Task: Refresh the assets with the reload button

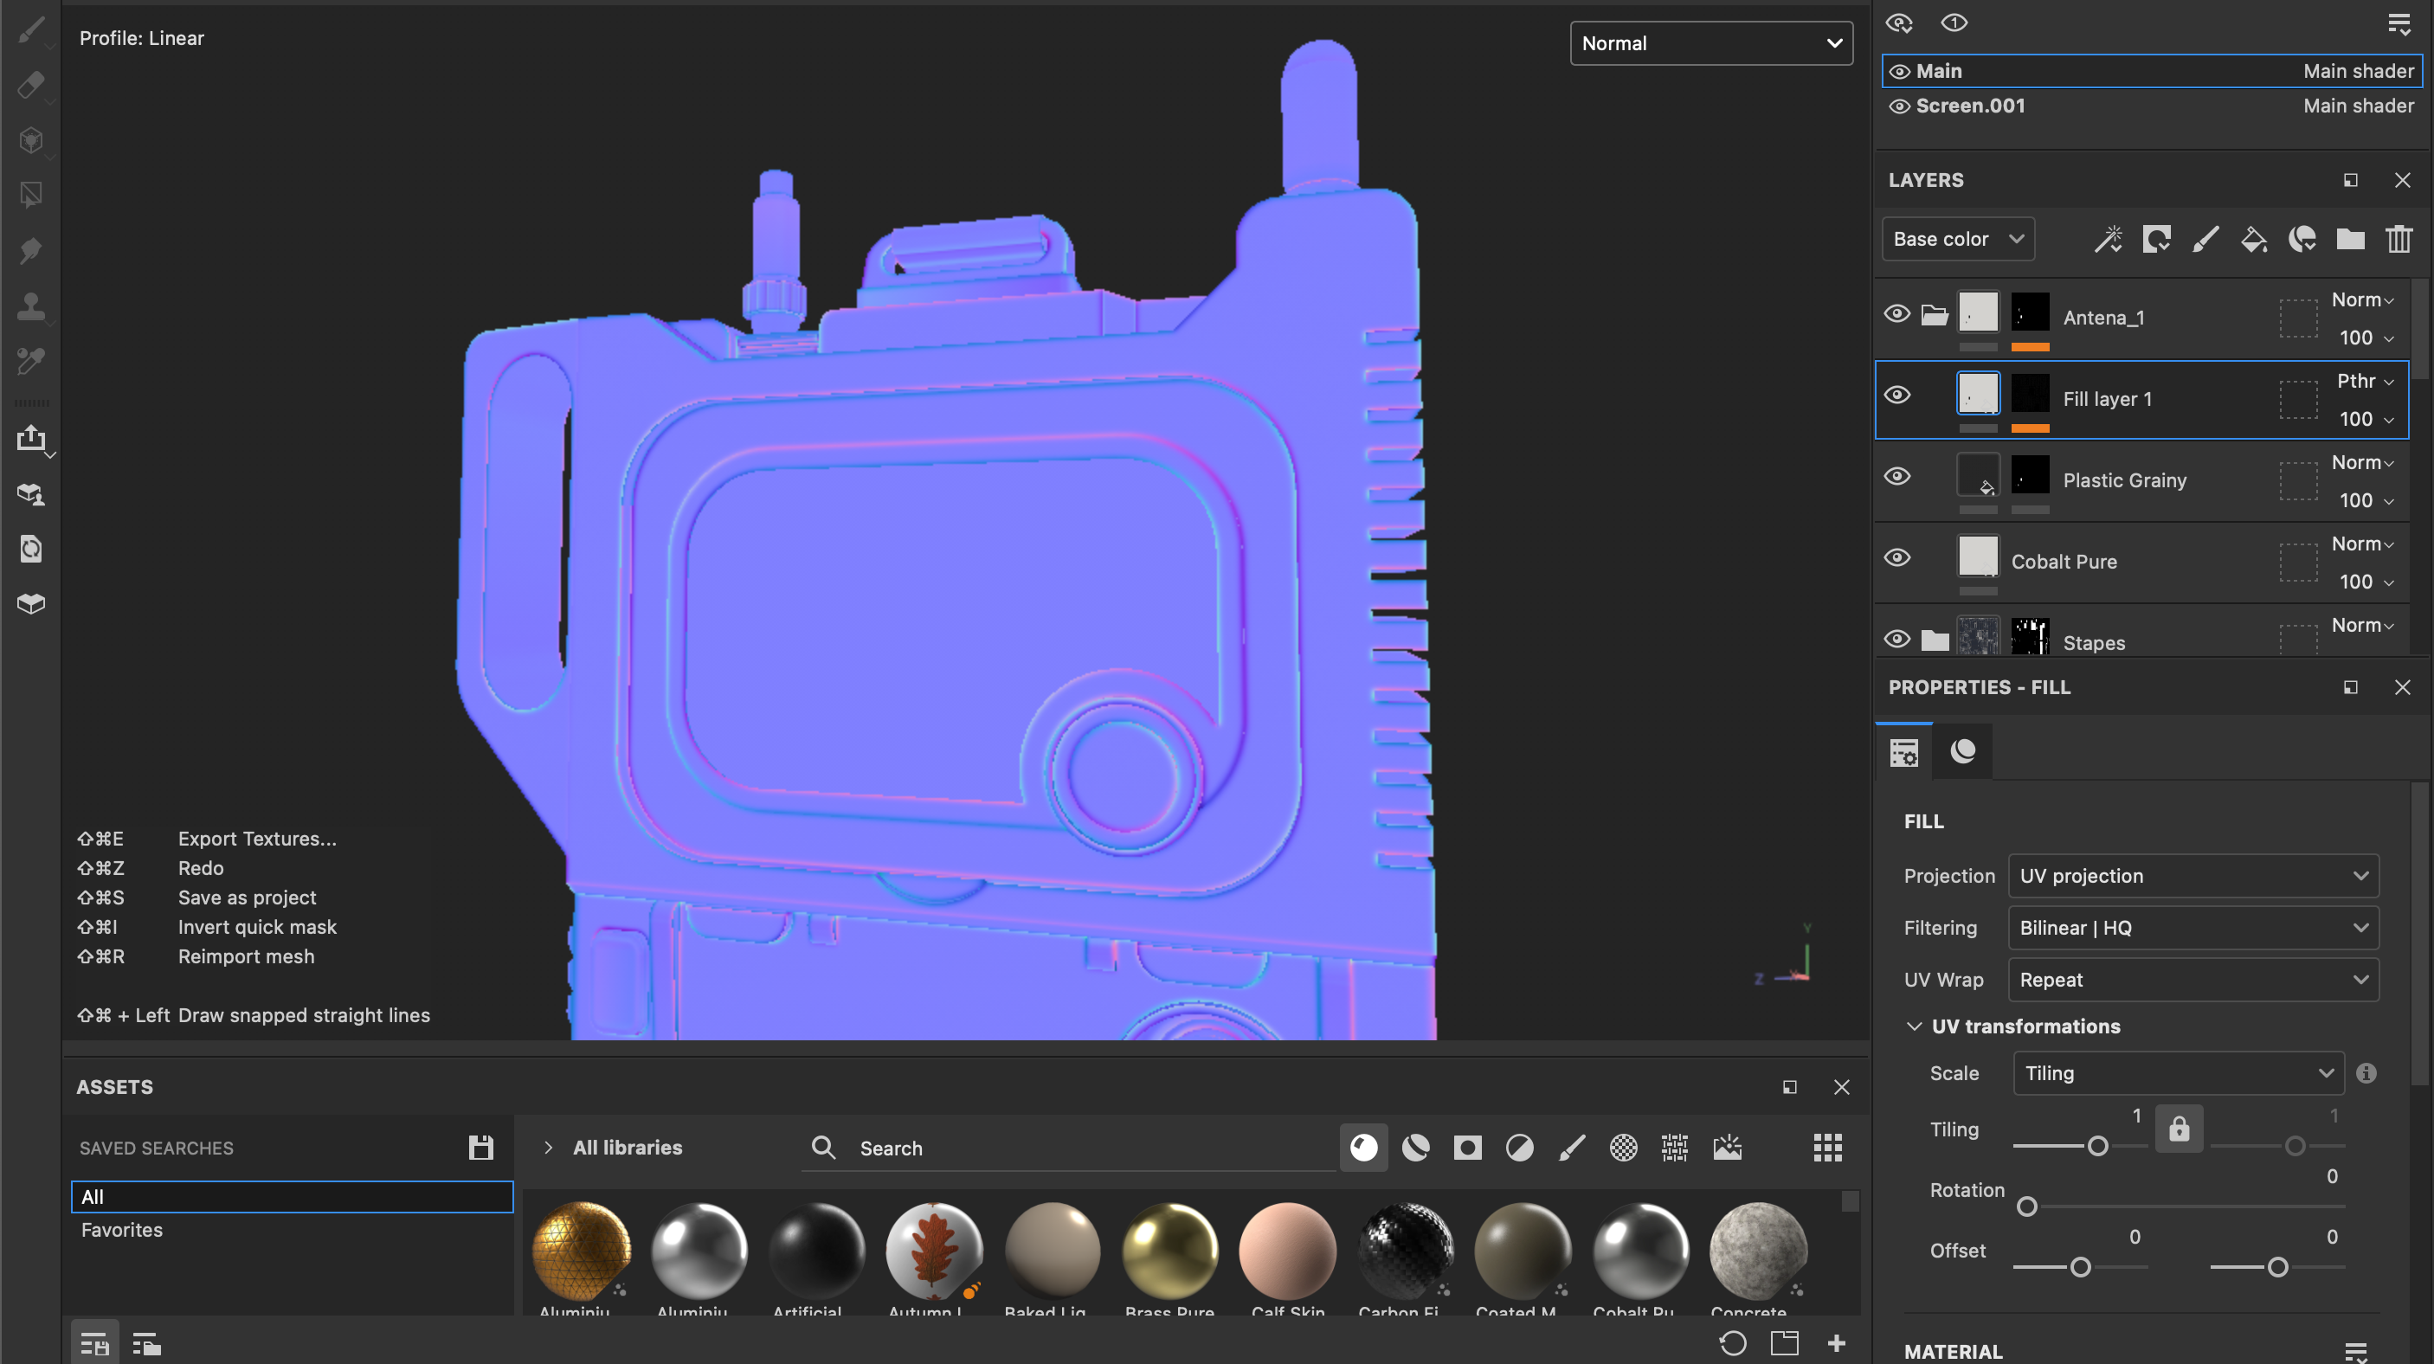Action: [1732, 1343]
